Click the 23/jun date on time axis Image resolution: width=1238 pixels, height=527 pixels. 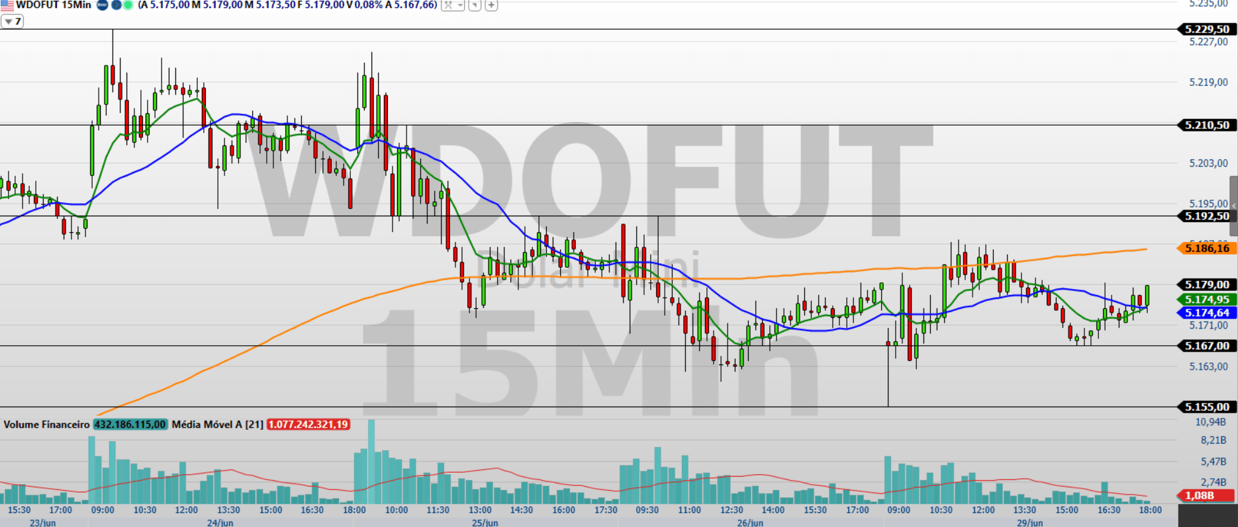click(x=43, y=522)
